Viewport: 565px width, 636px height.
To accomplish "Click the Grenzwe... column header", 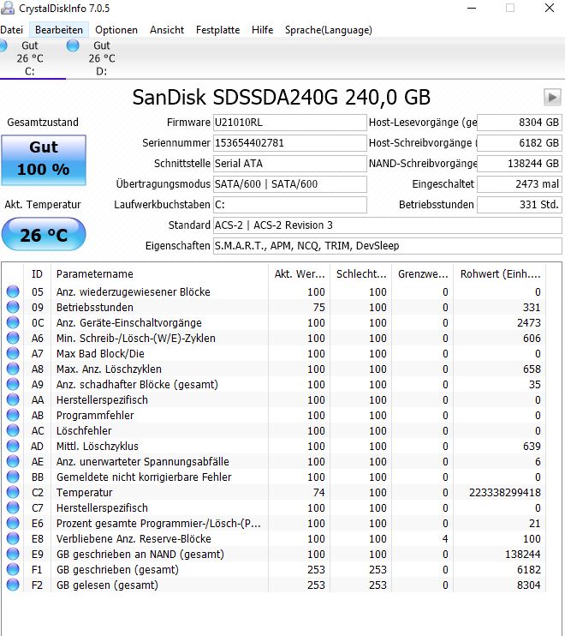I will (x=422, y=274).
